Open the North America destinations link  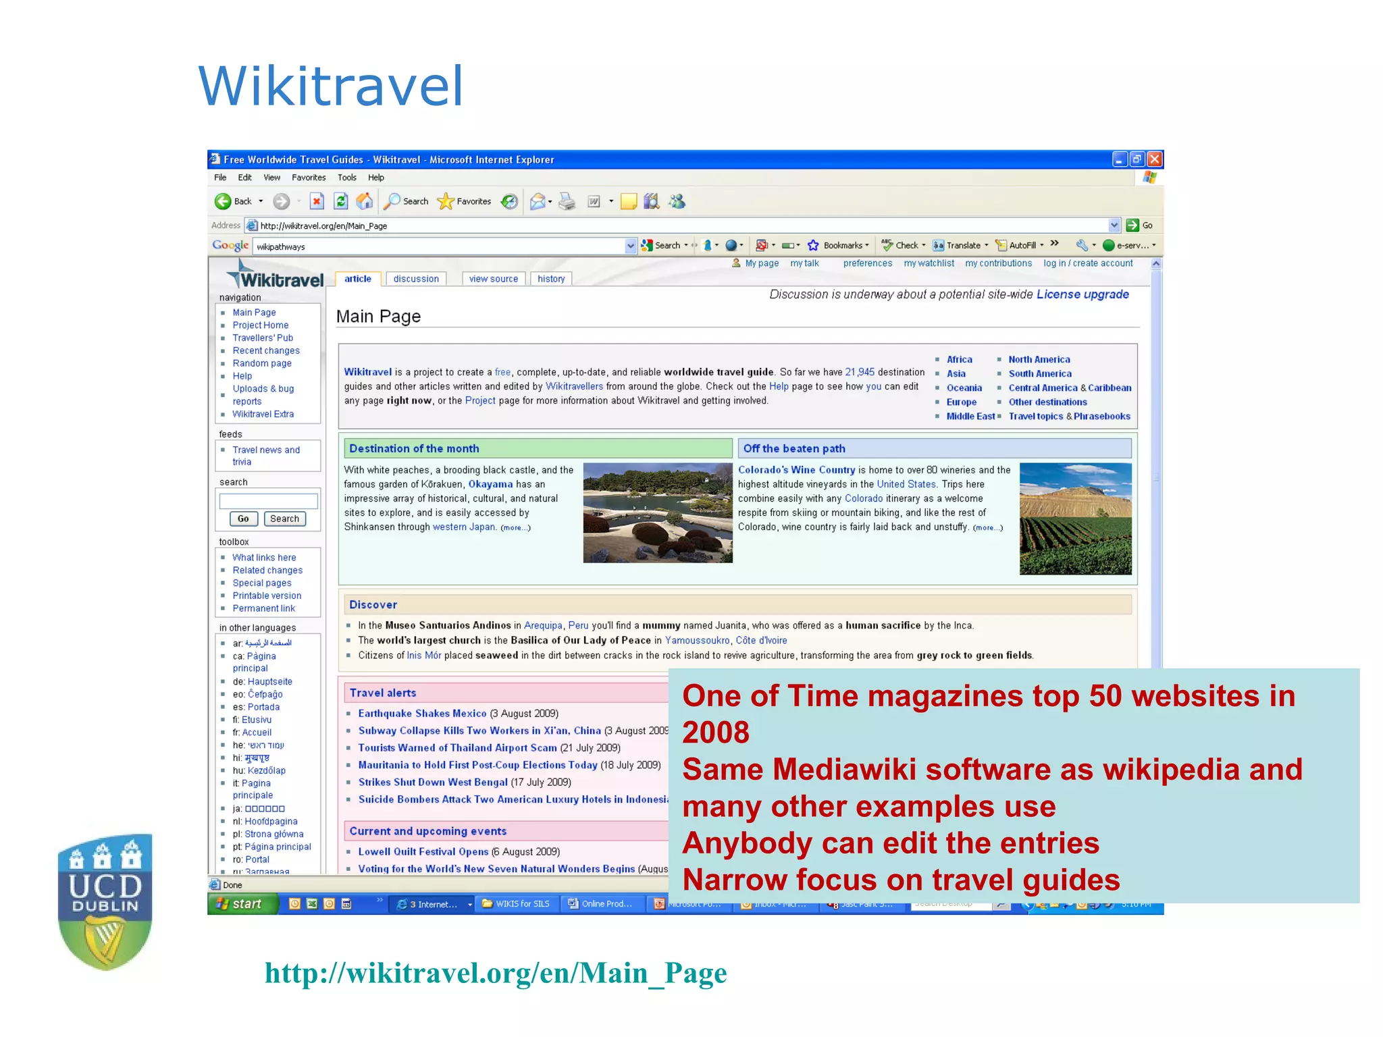coord(1039,360)
